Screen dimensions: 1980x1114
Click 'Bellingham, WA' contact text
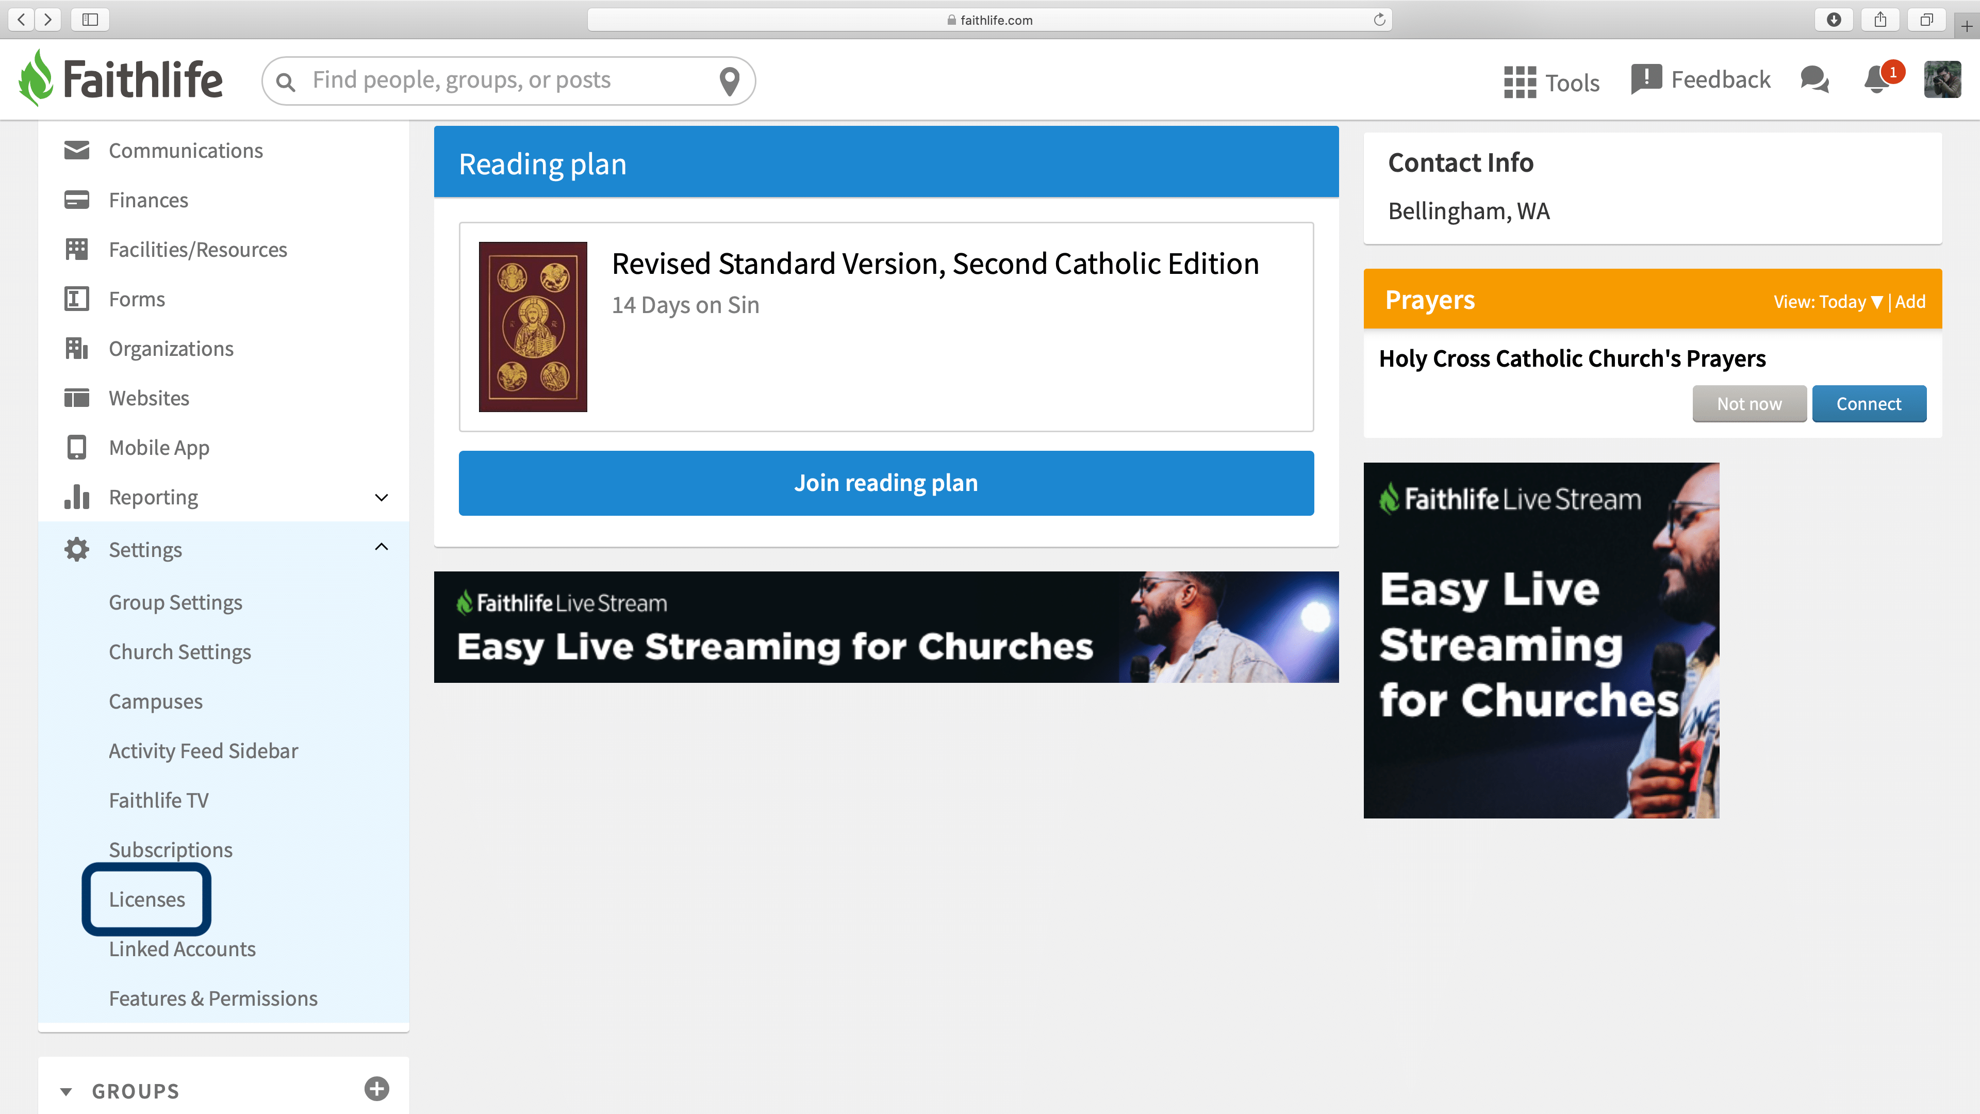[1468, 210]
